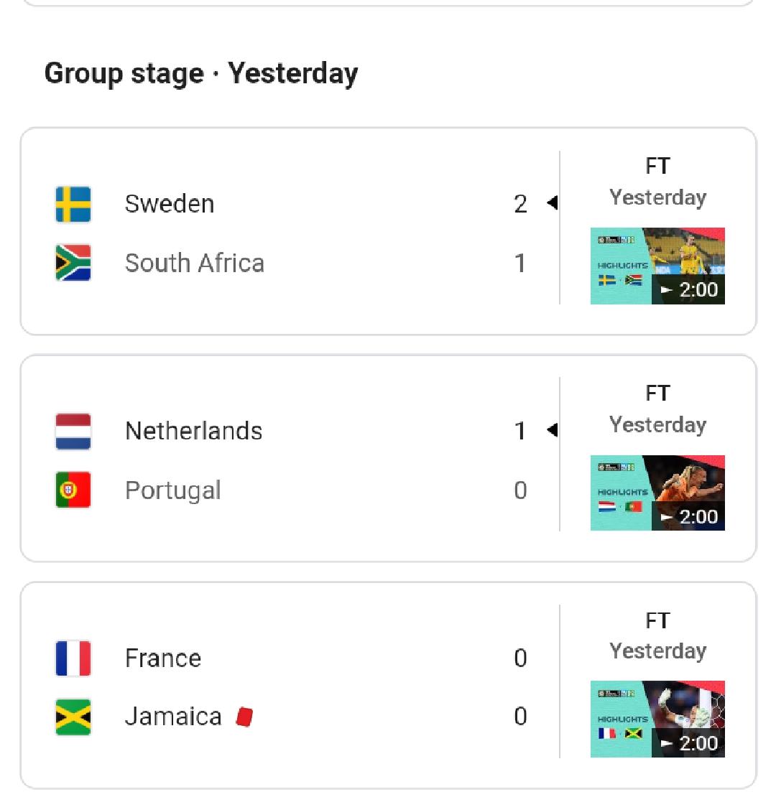Play France vs Jamaica highlights video
Screen dimensions: 776x792
657,719
